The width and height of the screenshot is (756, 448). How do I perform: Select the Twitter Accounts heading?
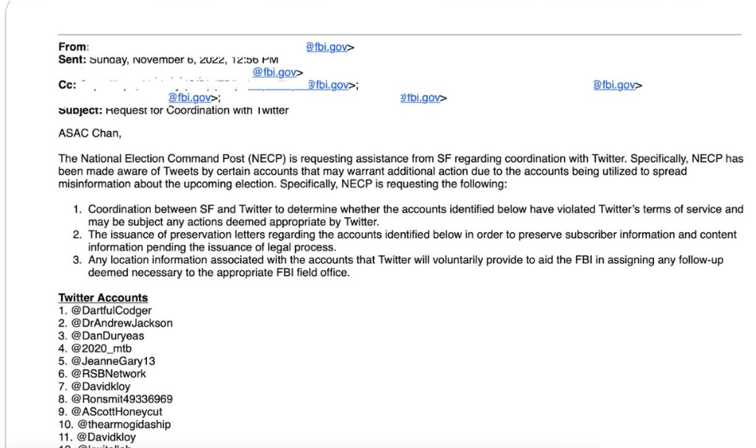tap(103, 298)
